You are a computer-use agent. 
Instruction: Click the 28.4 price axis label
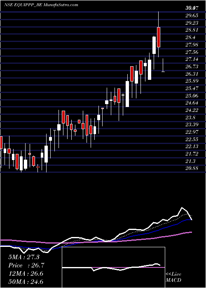(190, 37)
